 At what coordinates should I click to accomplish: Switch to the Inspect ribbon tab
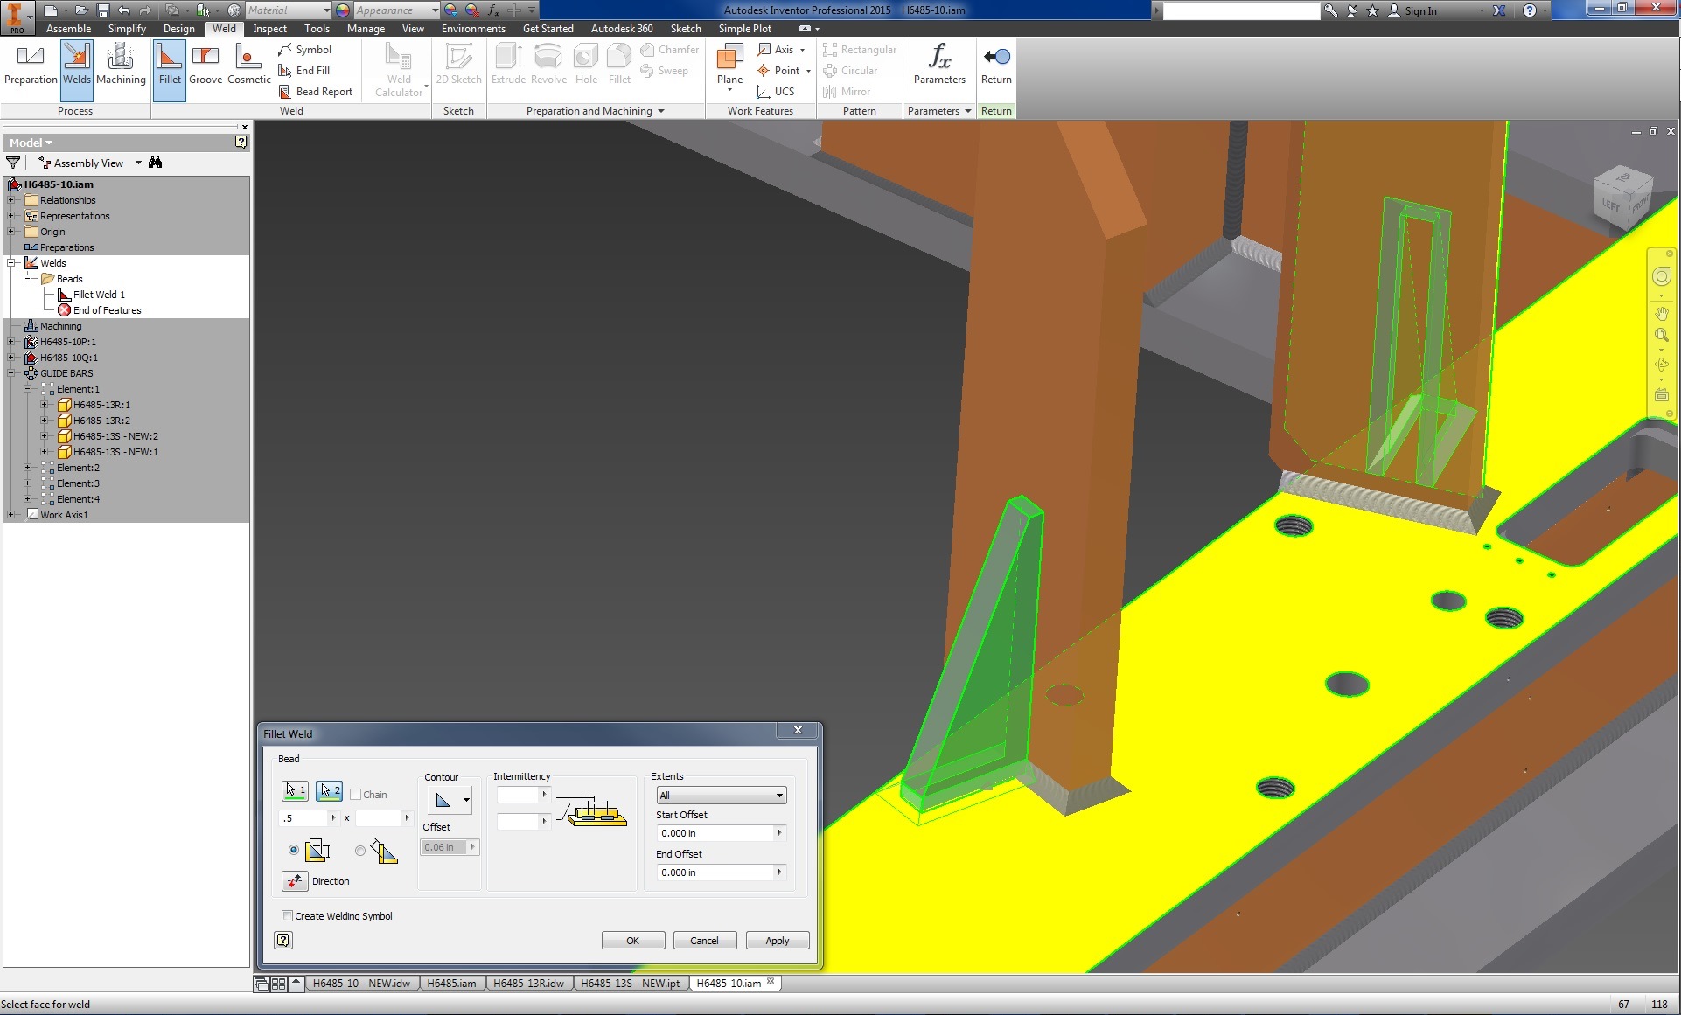[x=269, y=29]
